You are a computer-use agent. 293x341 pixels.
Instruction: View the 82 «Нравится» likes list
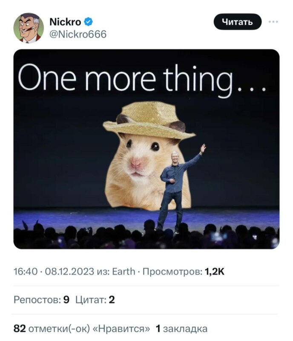click(x=82, y=329)
